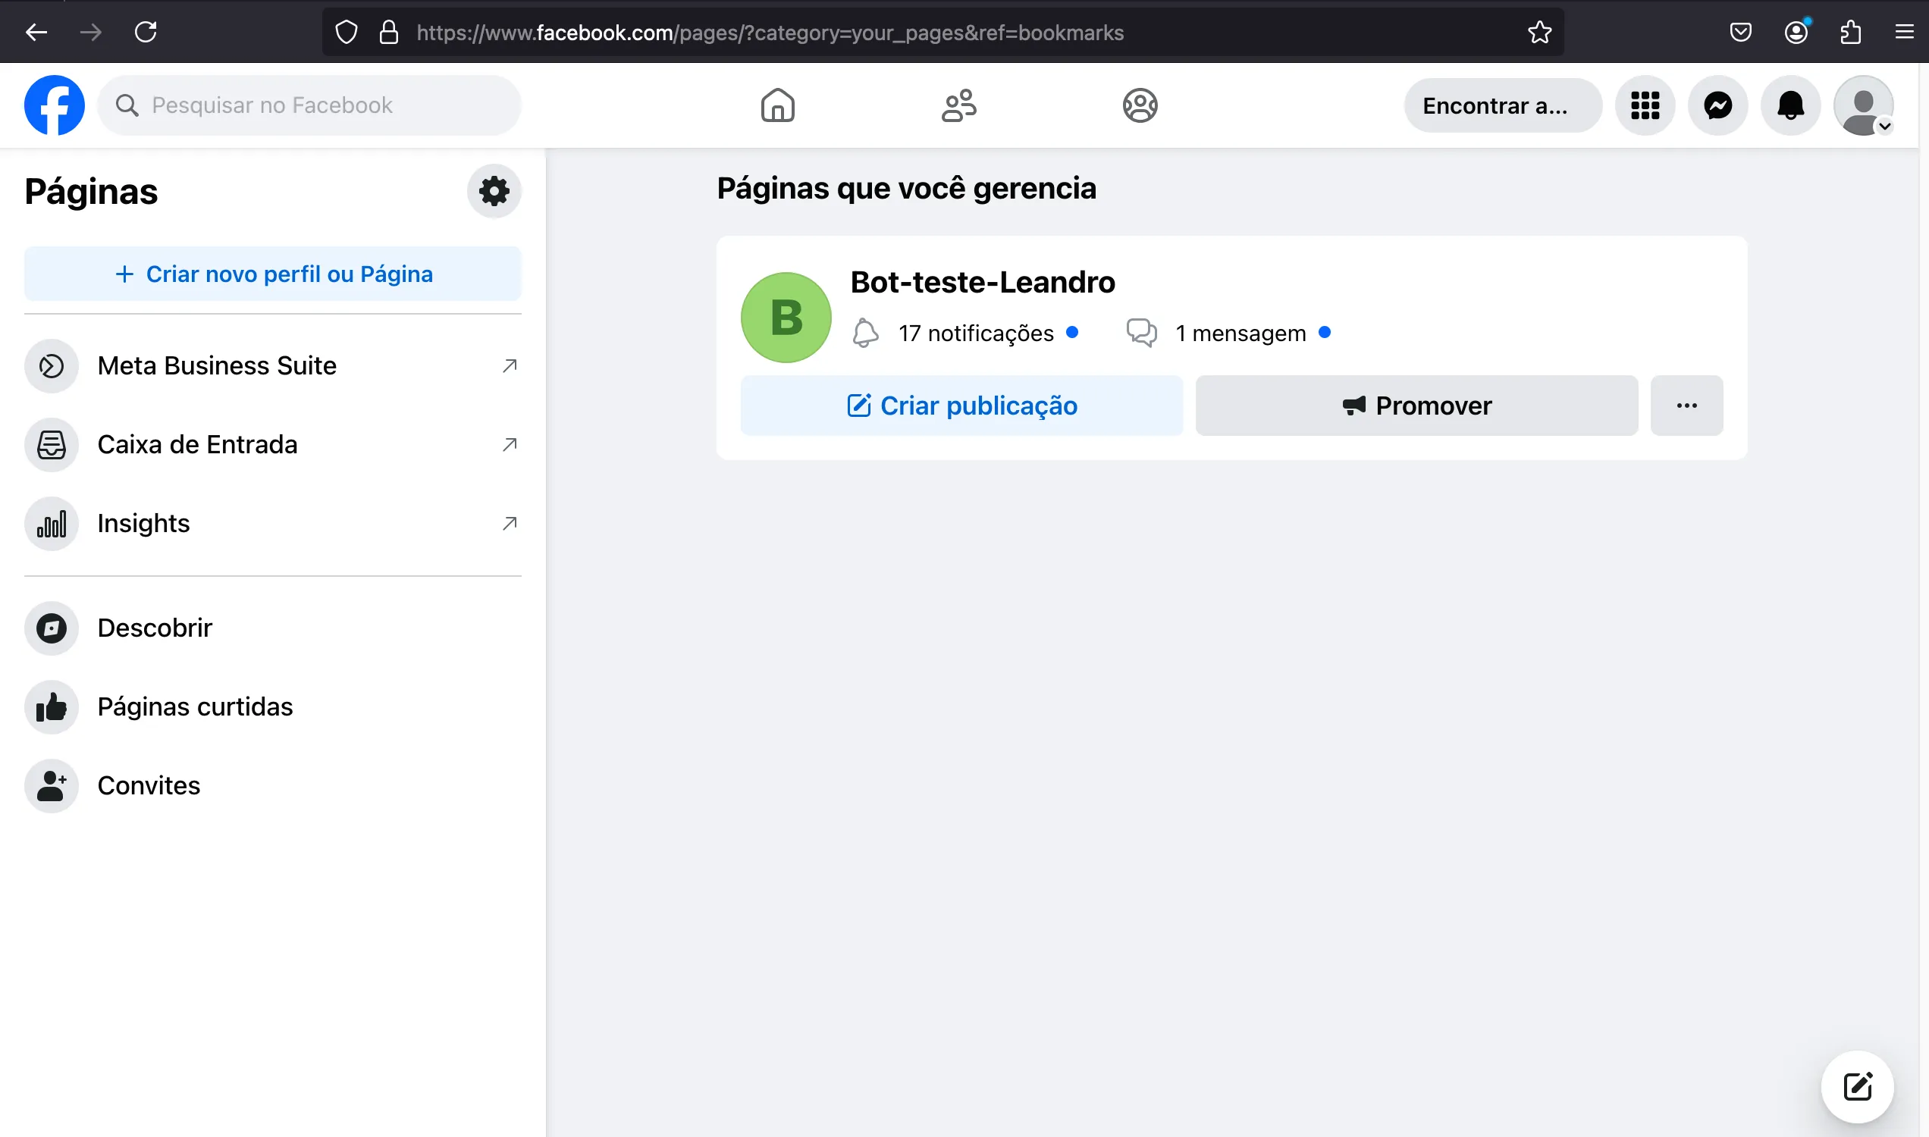Switch to the Friends tab
Viewport: 1929px width, 1137px height.
pos(958,105)
